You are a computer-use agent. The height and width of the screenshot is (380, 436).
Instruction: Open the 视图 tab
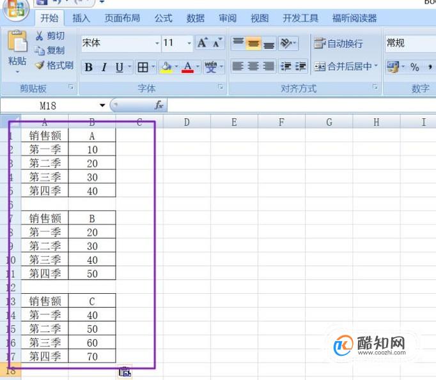(x=260, y=19)
